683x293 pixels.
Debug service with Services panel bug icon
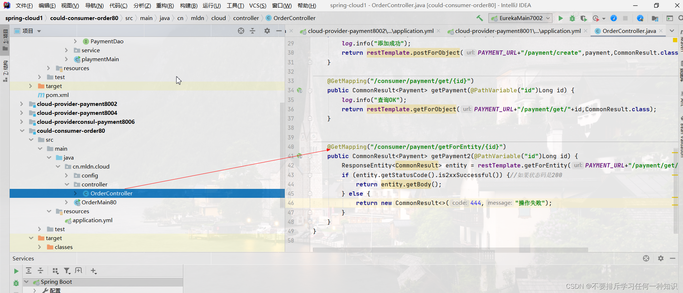[x=16, y=283]
